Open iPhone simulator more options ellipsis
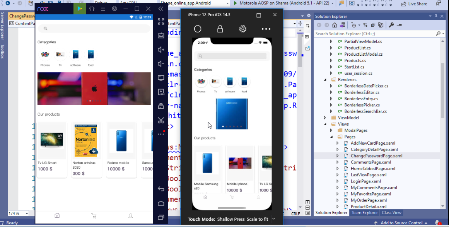Viewport: 449px width, 227px height. [x=266, y=29]
